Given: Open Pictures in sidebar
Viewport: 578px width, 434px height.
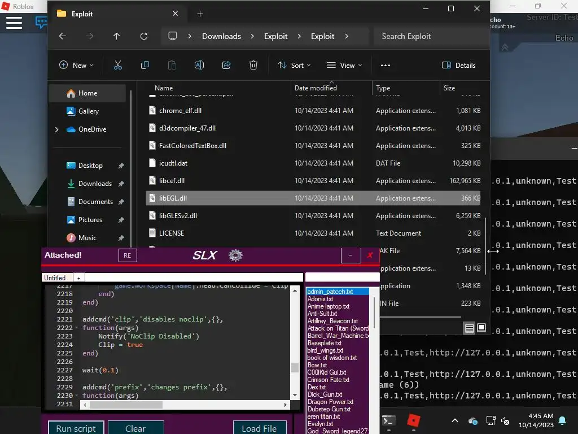Looking at the screenshot, I should 90,220.
